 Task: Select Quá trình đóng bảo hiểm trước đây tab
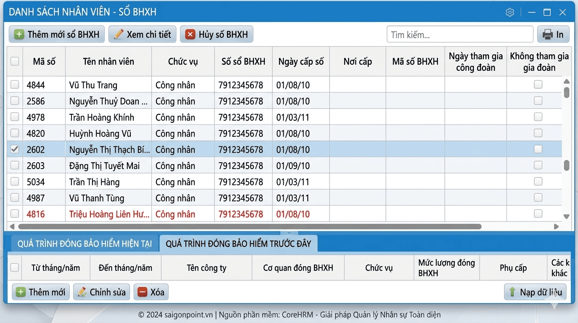[238, 244]
